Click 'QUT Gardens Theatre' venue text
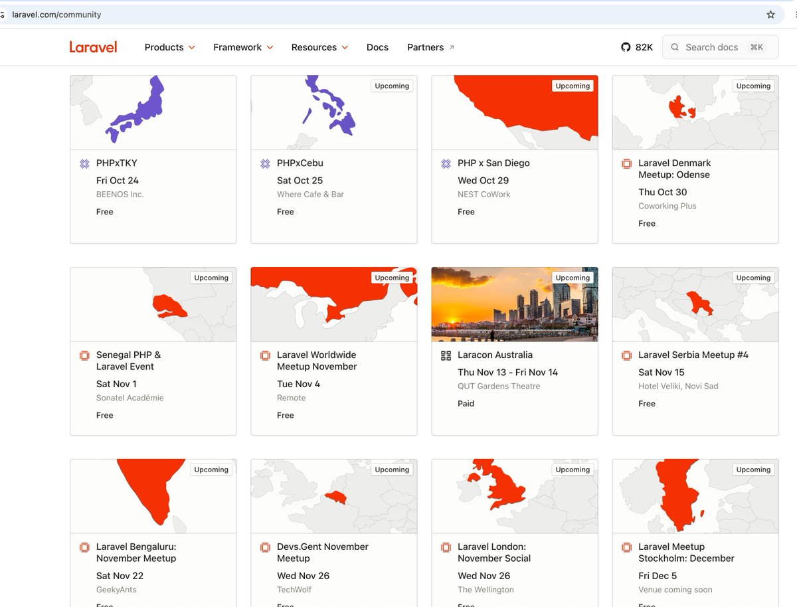This screenshot has height=607, width=797. (x=499, y=387)
